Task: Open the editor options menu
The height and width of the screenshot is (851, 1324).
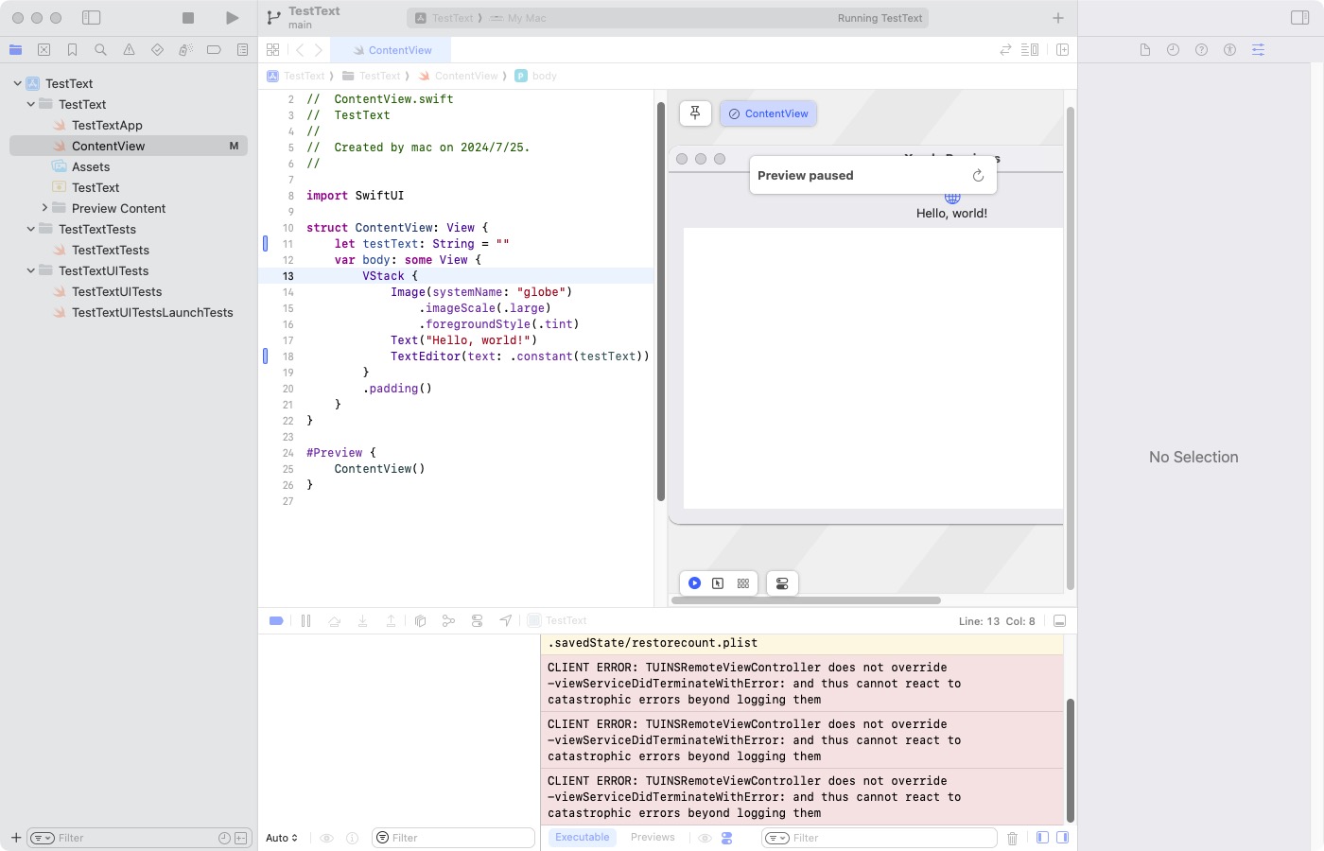Action: (x=1030, y=50)
